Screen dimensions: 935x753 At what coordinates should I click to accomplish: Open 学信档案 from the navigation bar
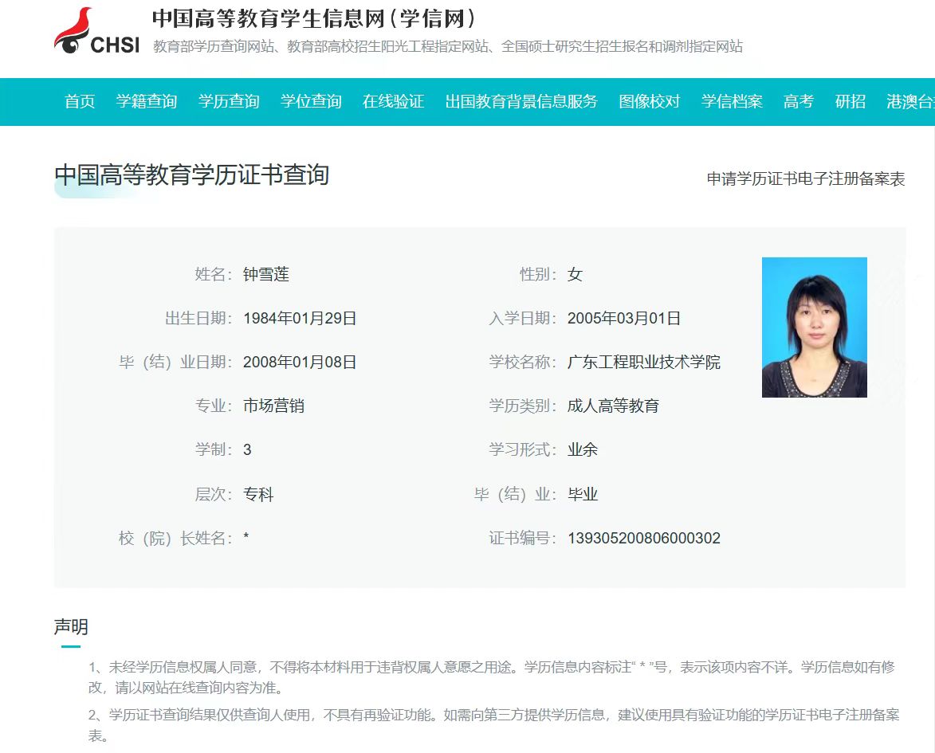pos(732,101)
